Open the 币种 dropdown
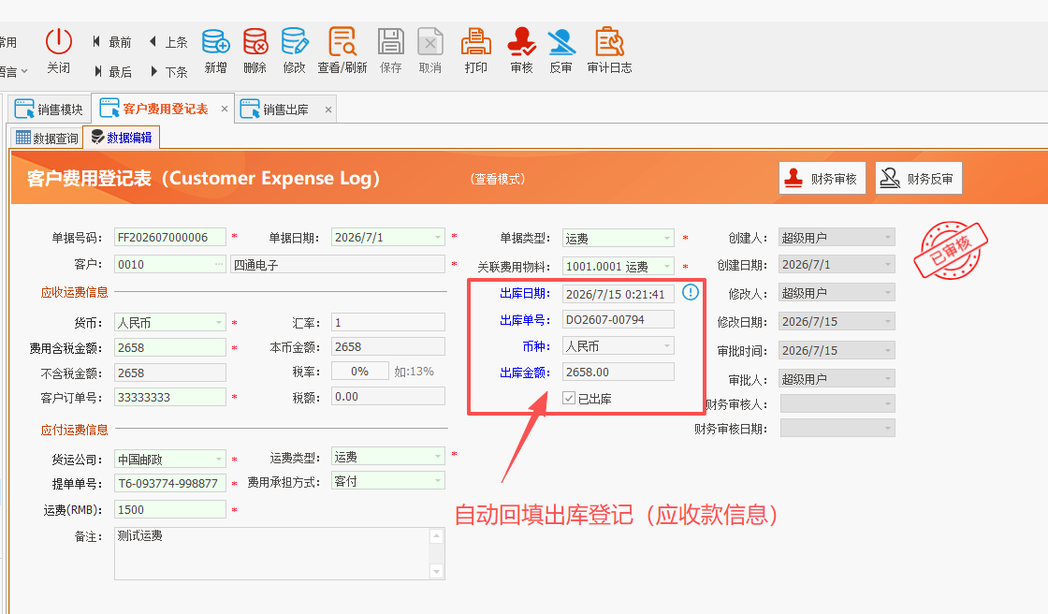This screenshot has height=614, width=1048. 667,345
